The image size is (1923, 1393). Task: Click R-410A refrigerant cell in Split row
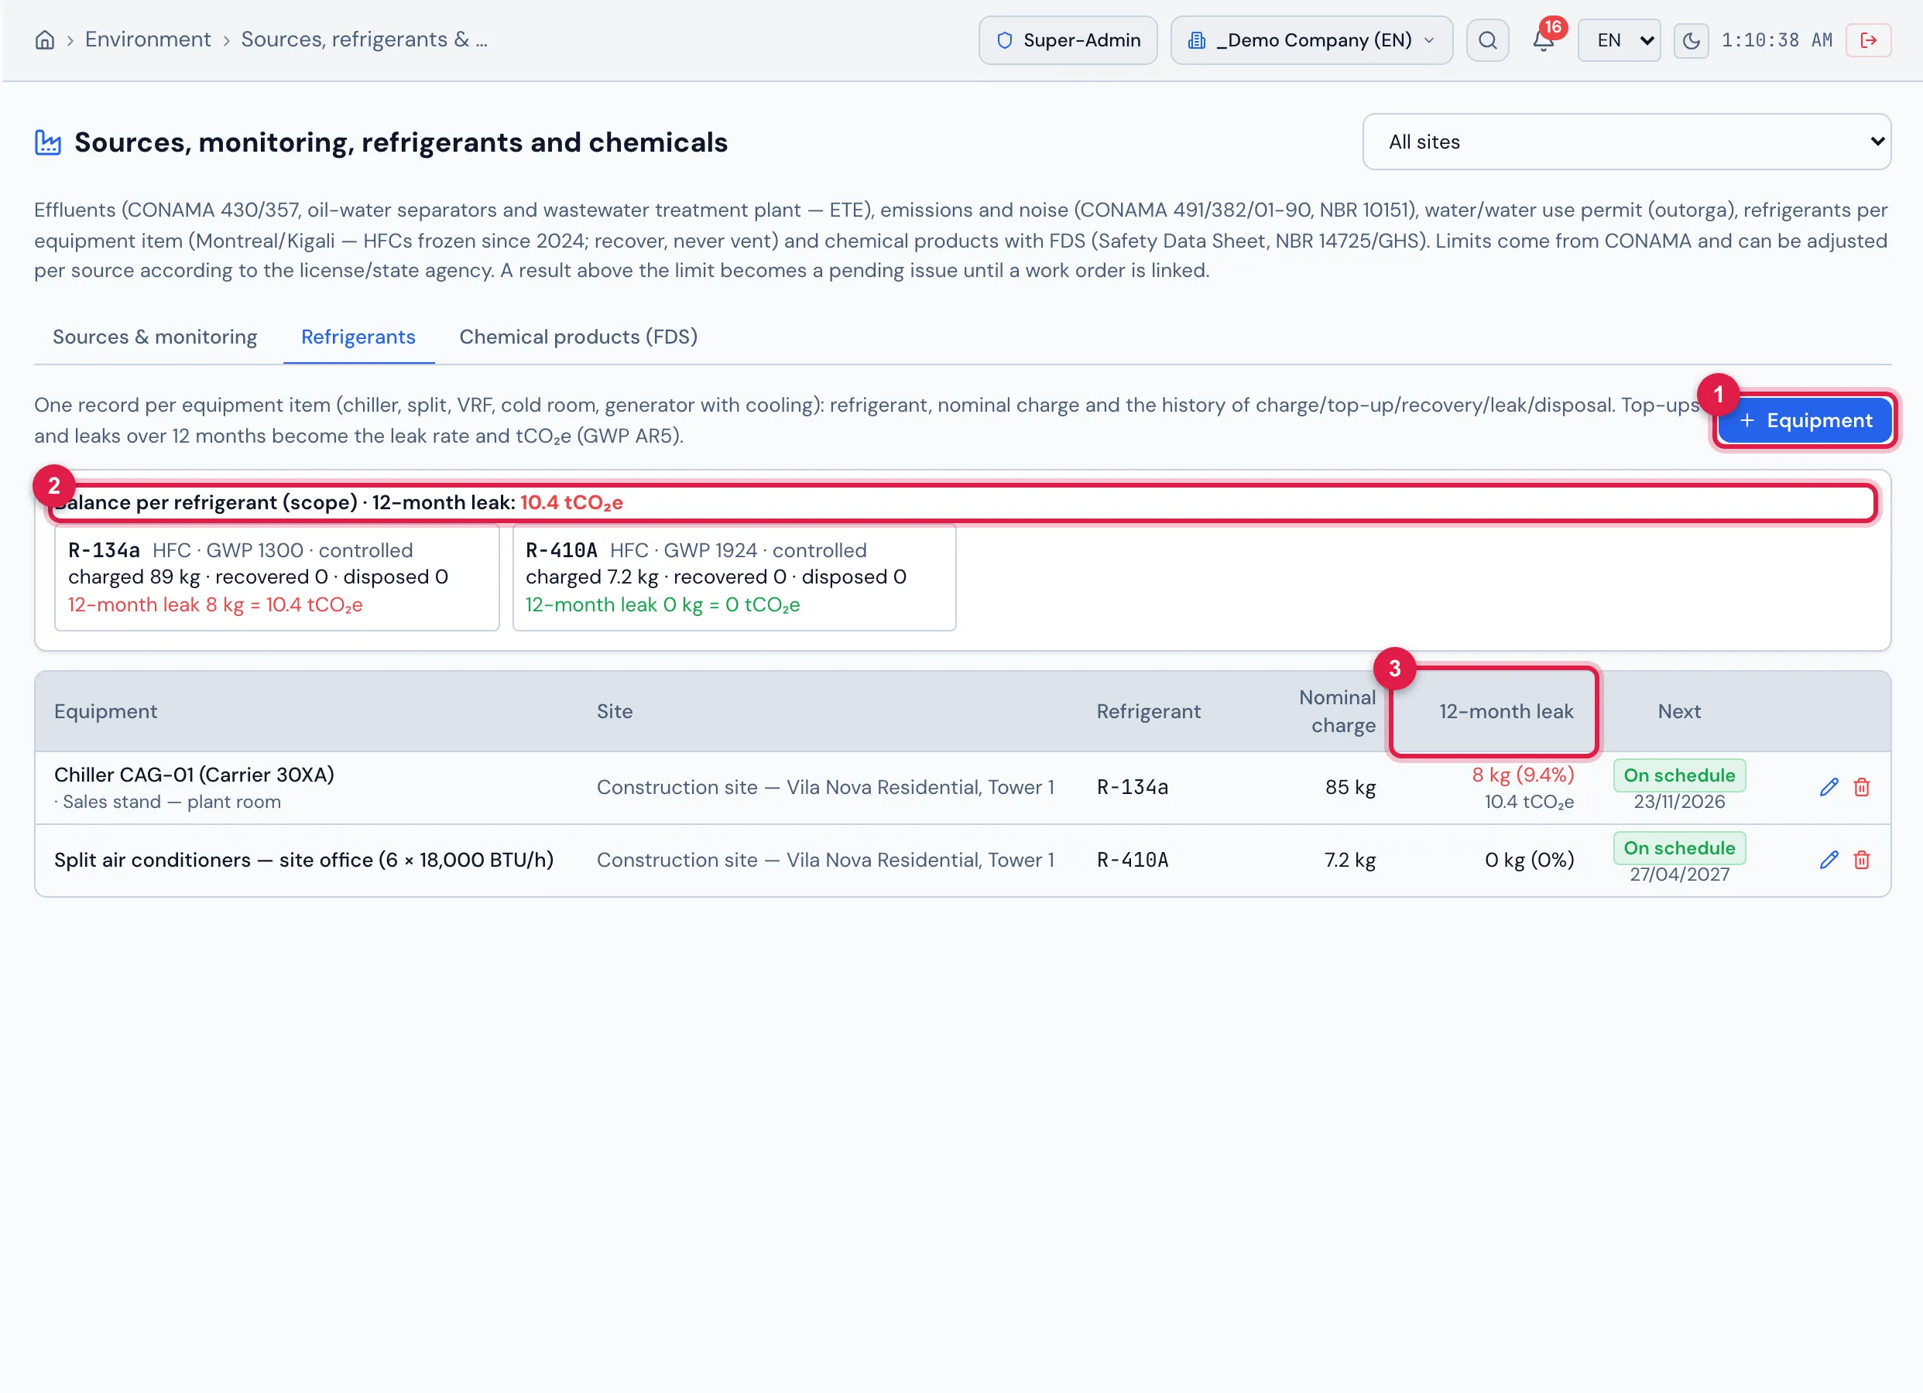pos(1132,860)
